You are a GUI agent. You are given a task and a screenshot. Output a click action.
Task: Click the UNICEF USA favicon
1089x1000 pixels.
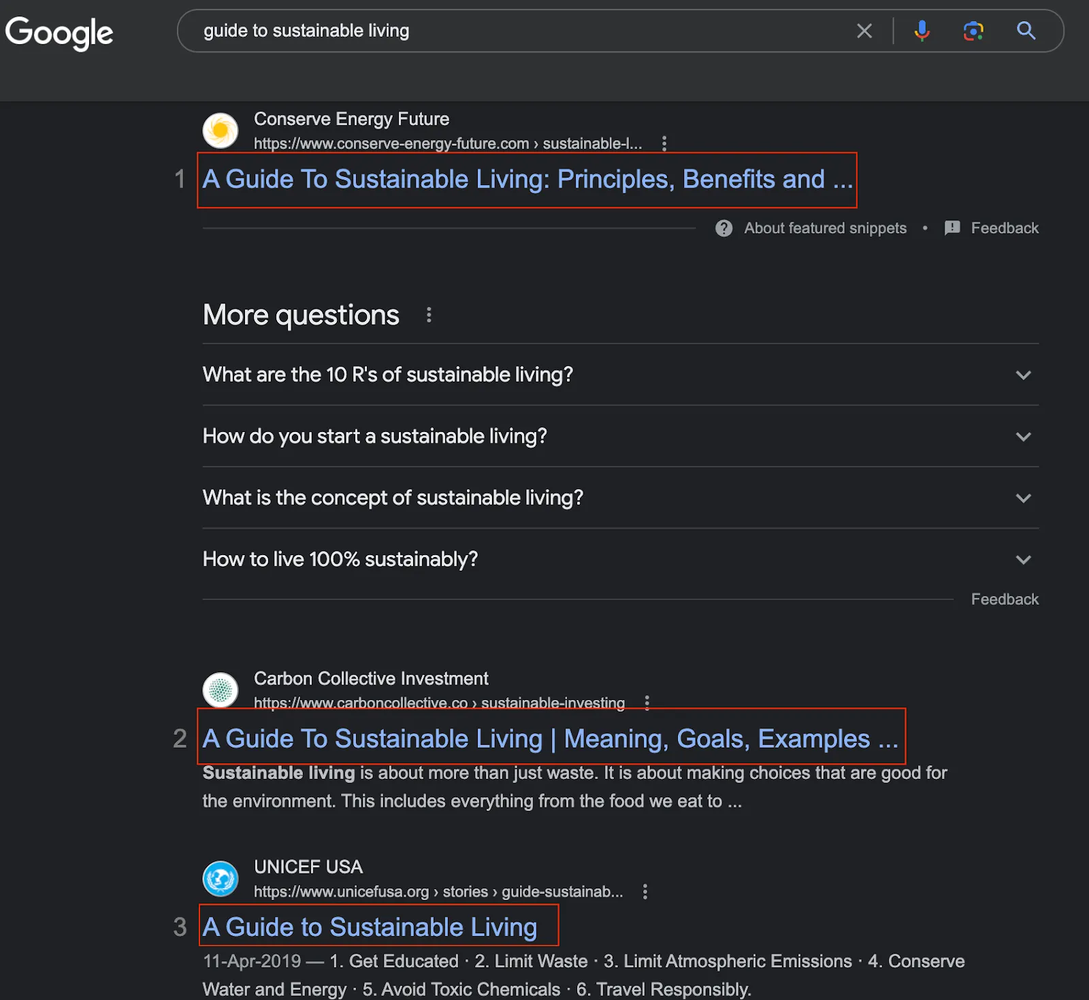pos(221,878)
